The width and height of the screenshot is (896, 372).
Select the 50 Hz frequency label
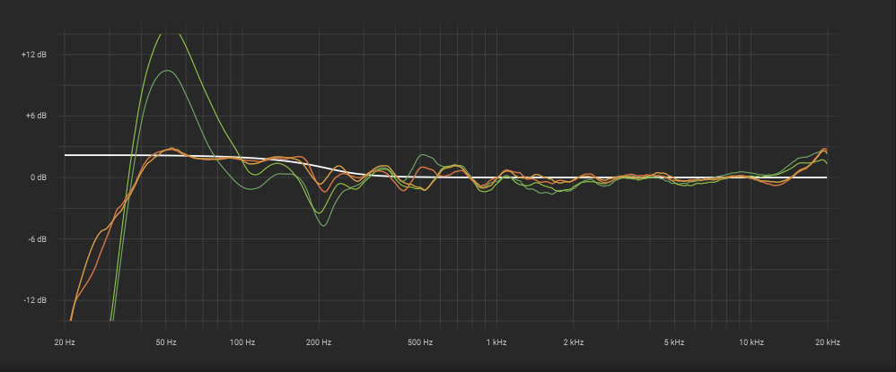point(166,342)
